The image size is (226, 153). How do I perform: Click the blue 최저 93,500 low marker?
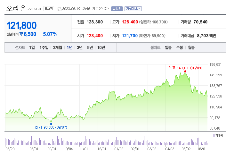51,124
